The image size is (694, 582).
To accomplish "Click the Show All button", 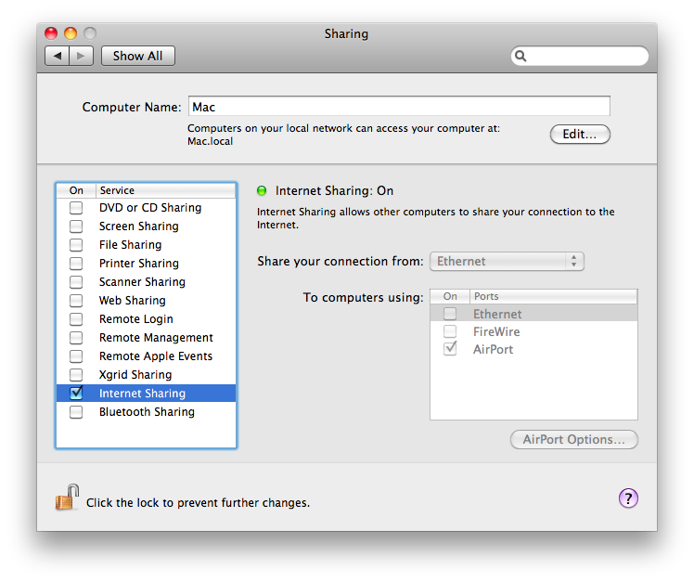I will (138, 56).
